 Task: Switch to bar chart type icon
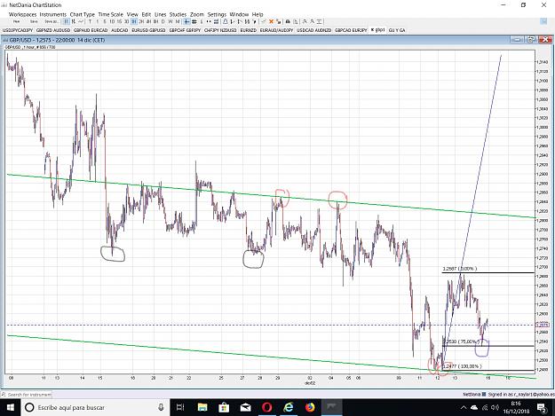[x=66, y=21]
